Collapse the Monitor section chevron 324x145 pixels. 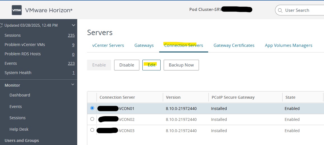point(72,84)
